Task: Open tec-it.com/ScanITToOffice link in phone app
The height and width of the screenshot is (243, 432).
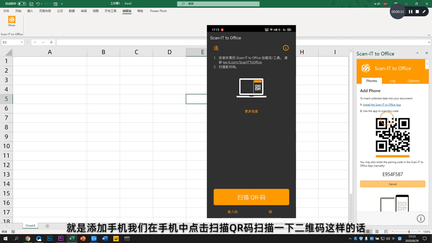Action: pos(242,62)
